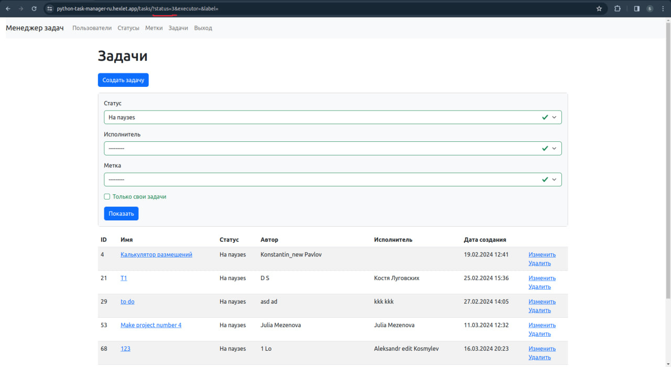
Task: Go to Пользователи in the navigation bar
Action: [92, 28]
